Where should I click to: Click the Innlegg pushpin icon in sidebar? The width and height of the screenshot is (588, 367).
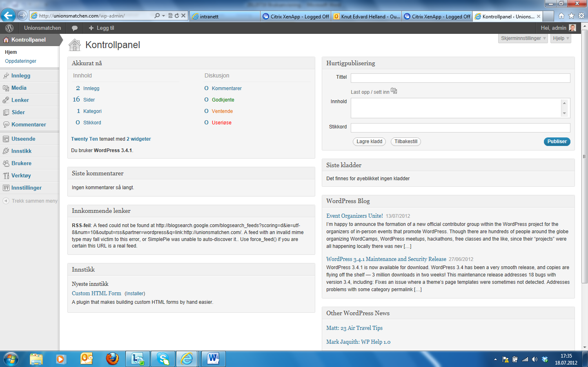click(x=6, y=75)
